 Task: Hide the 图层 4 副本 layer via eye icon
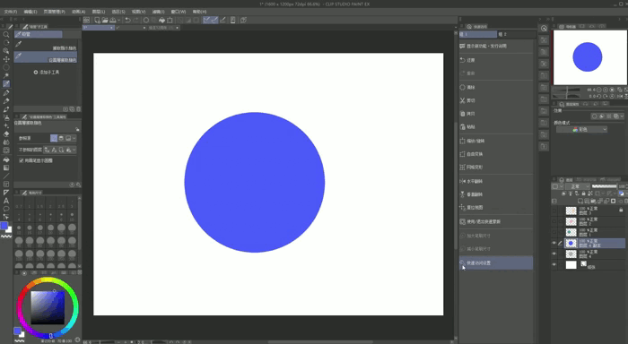pos(554,243)
